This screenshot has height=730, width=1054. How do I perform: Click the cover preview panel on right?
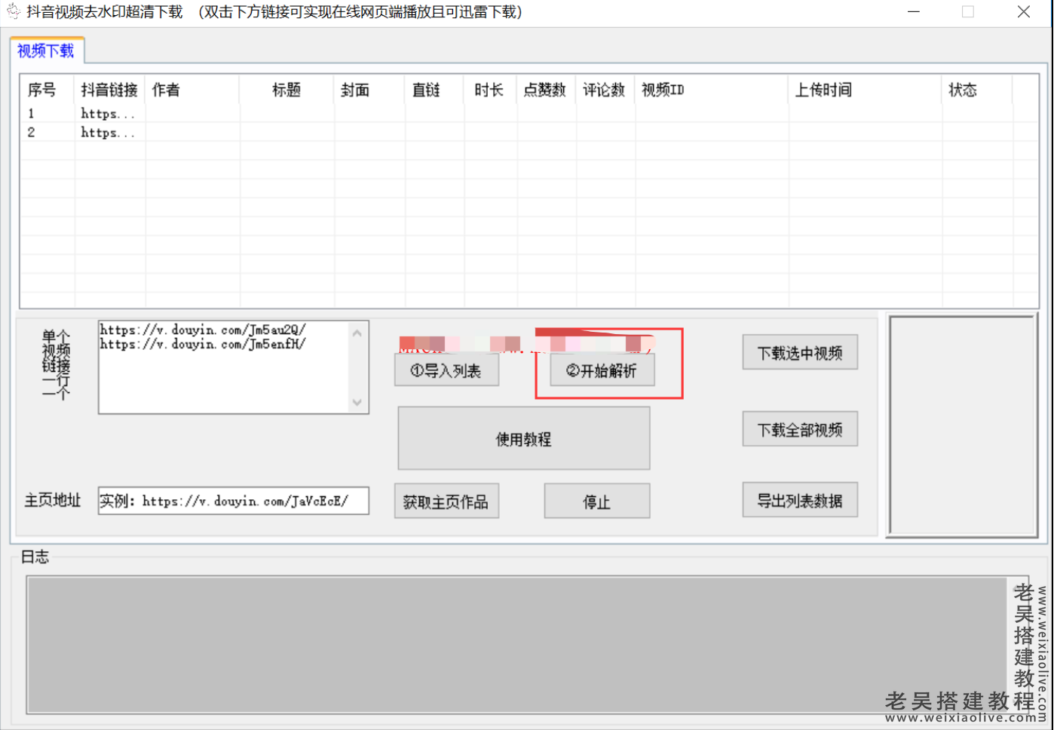tap(962, 426)
